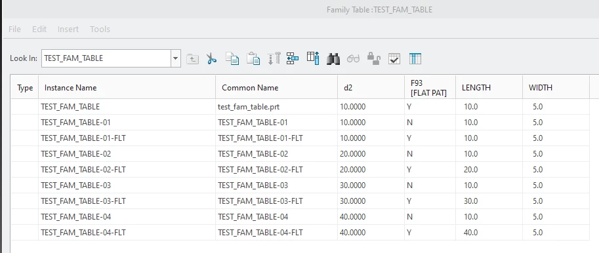The height and width of the screenshot is (253, 599).
Task: Click the WIDTH column header
Action: click(556, 88)
